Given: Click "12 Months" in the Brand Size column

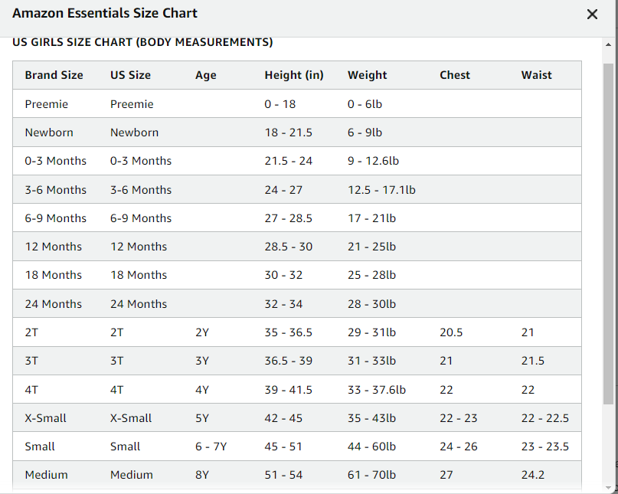Looking at the screenshot, I should click(53, 247).
